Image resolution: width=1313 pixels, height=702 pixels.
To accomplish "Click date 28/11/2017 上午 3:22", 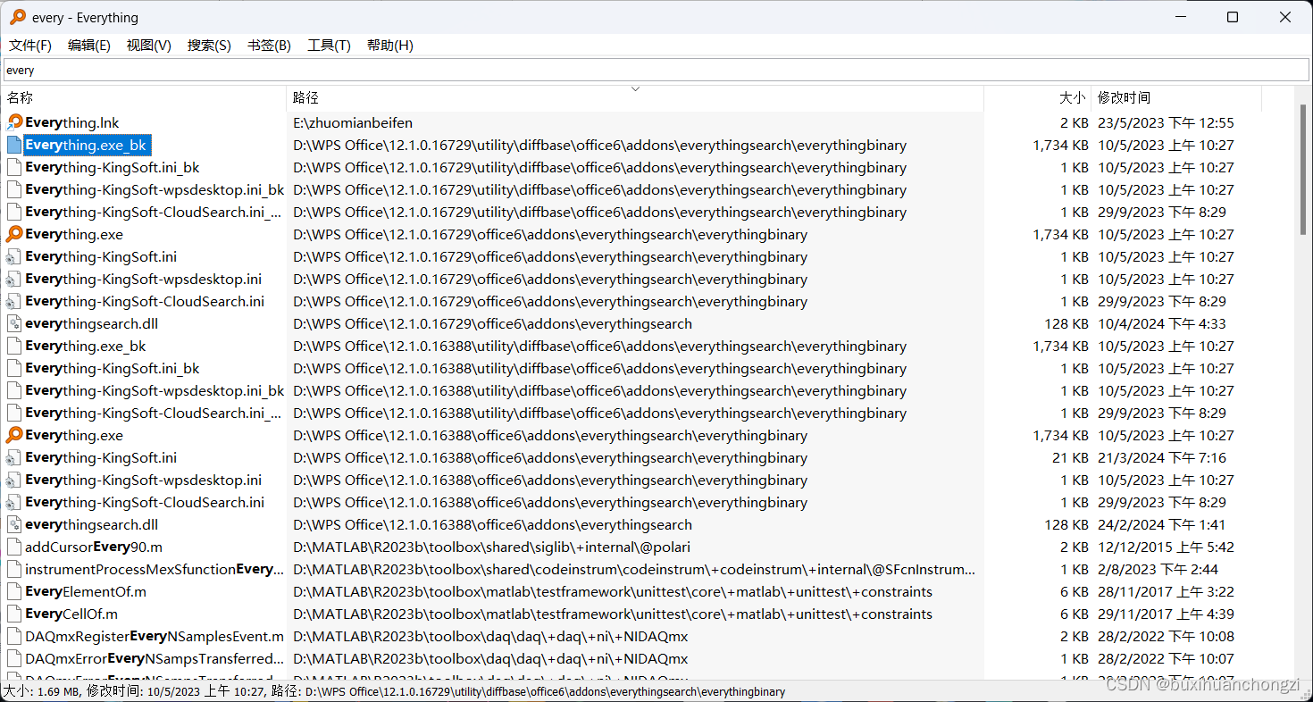I will point(1166,591).
